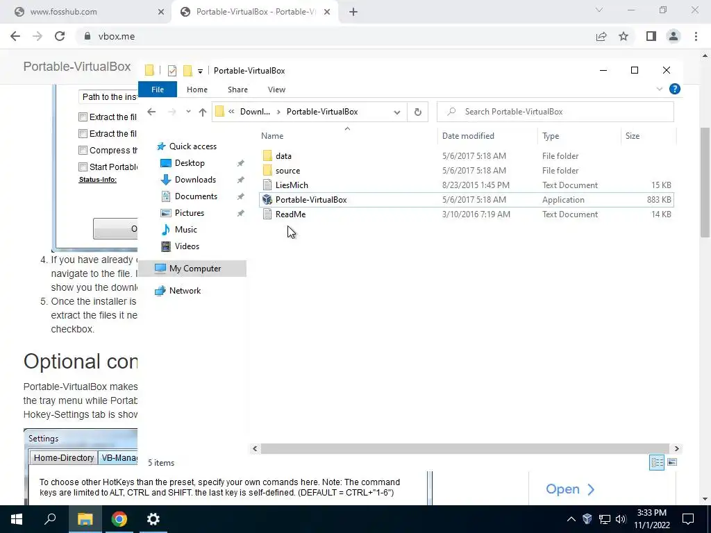The height and width of the screenshot is (533, 711).
Task: Bookmark this page with the star icon
Action: point(624,36)
